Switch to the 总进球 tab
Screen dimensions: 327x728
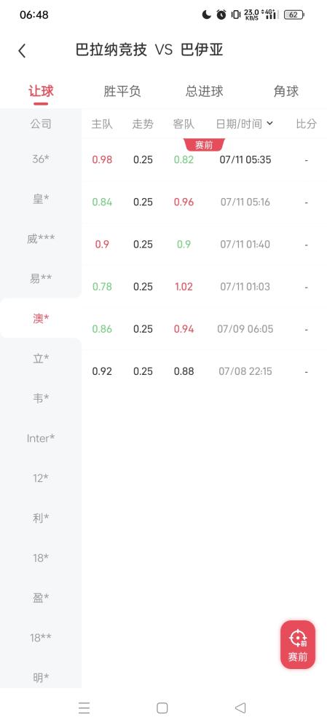(x=205, y=91)
